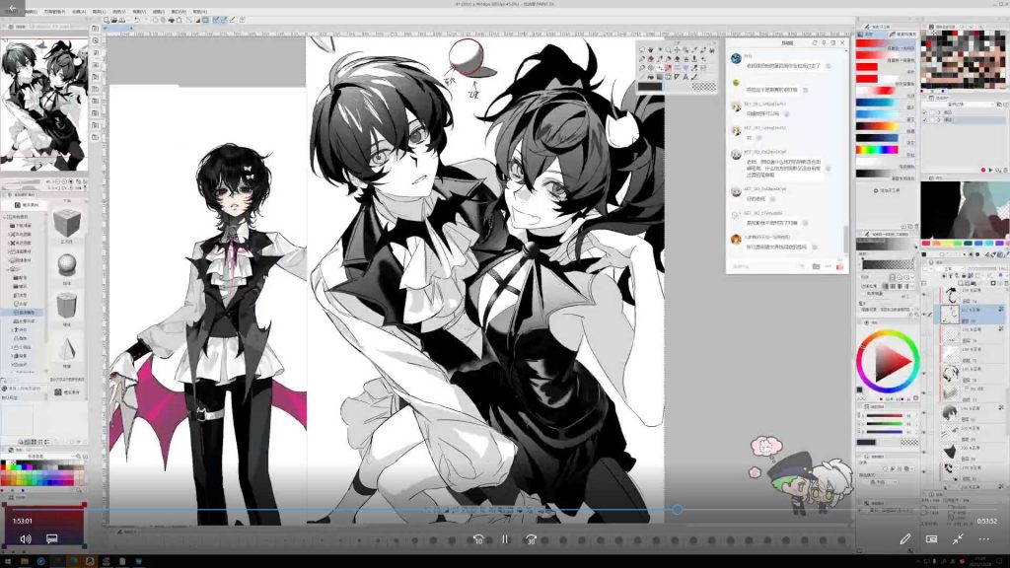Open the 窗口(W) menu

click(178, 12)
